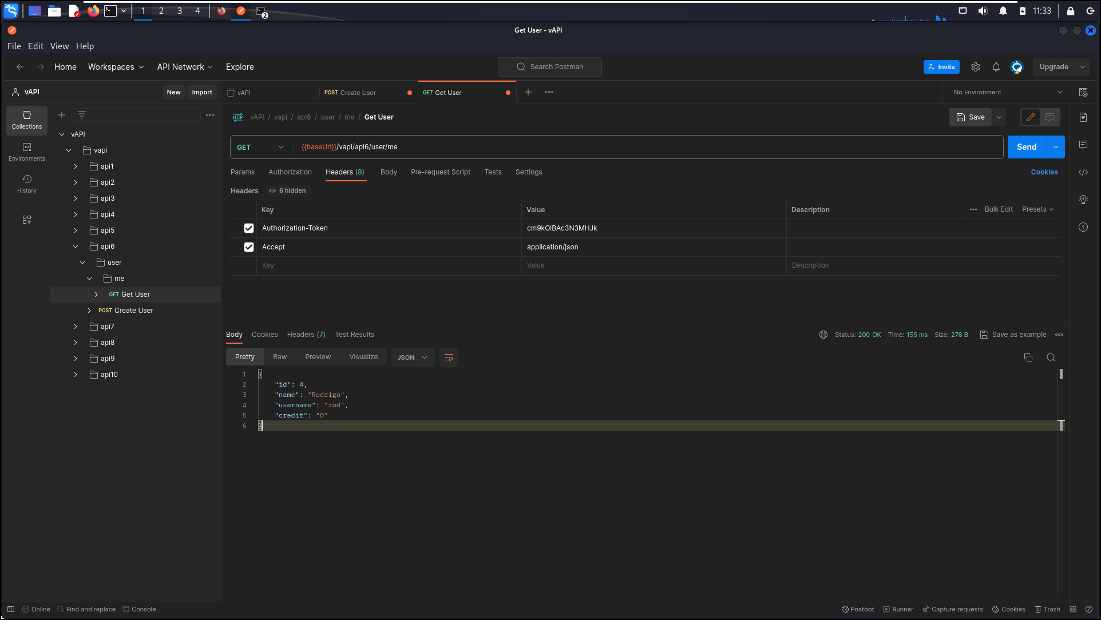Image resolution: width=1101 pixels, height=620 pixels.
Task: Click Save as example
Action: tap(1013, 335)
